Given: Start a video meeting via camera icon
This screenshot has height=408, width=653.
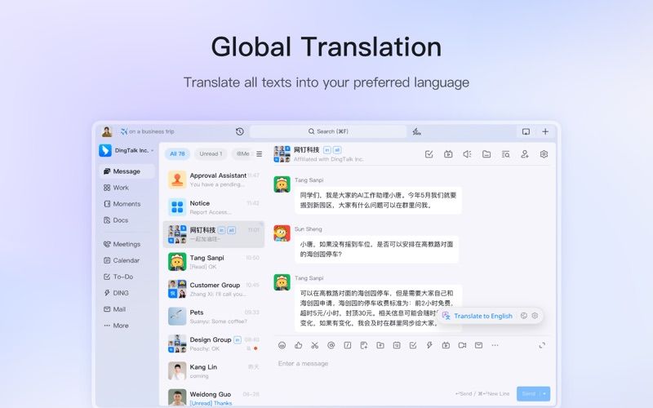Looking at the screenshot, I should coord(462,345).
